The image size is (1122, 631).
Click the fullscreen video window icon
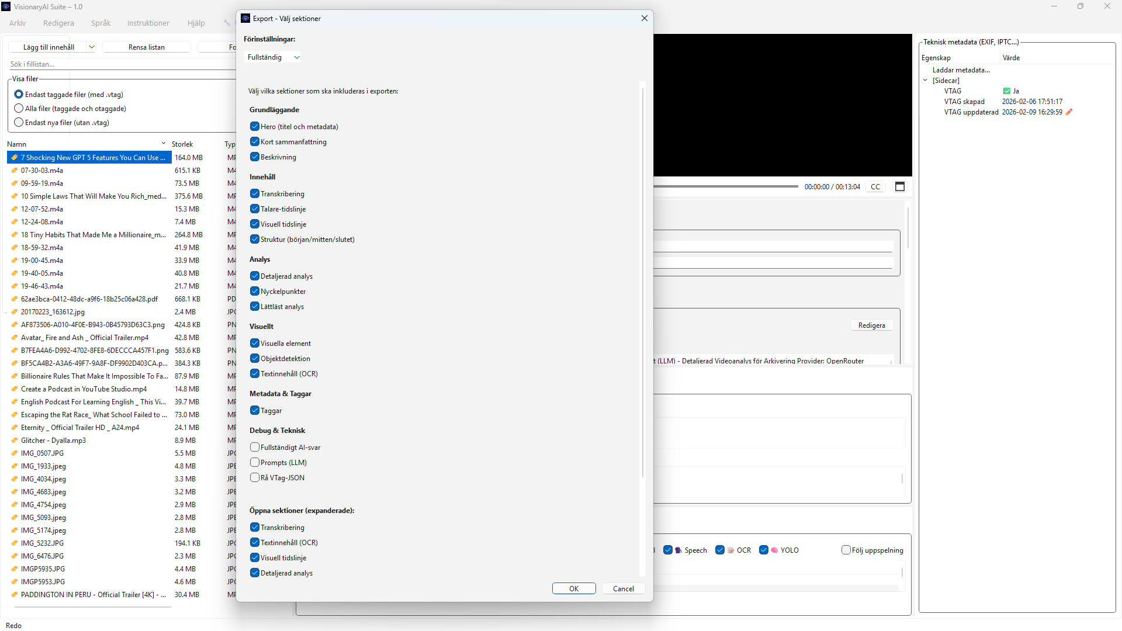[900, 186]
